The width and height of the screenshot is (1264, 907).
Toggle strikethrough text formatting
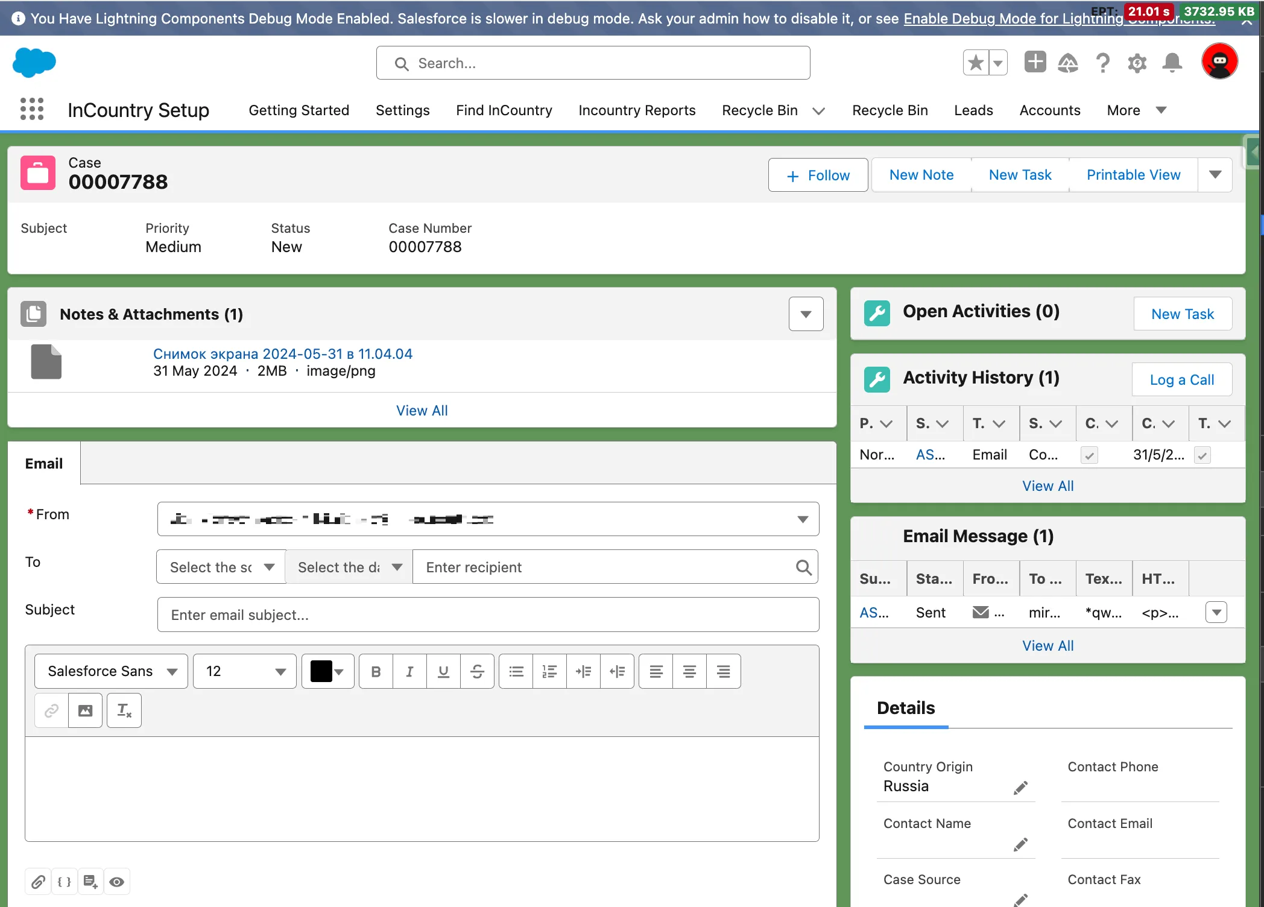click(x=477, y=671)
